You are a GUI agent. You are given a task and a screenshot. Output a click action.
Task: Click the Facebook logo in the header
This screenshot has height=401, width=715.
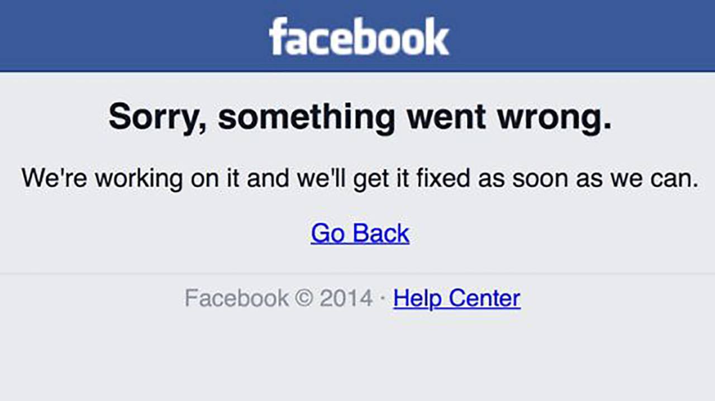coord(359,37)
